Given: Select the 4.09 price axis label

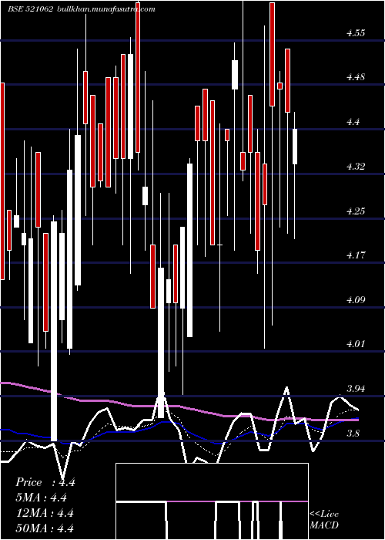Looking at the screenshot, I should point(356,300).
